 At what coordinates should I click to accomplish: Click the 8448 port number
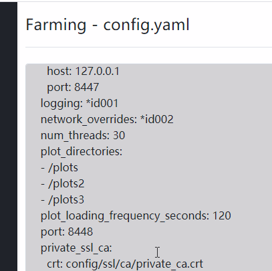[x=80, y=232]
